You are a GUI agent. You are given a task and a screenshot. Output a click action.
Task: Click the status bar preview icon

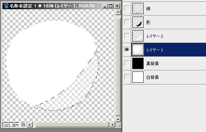[23, 125]
